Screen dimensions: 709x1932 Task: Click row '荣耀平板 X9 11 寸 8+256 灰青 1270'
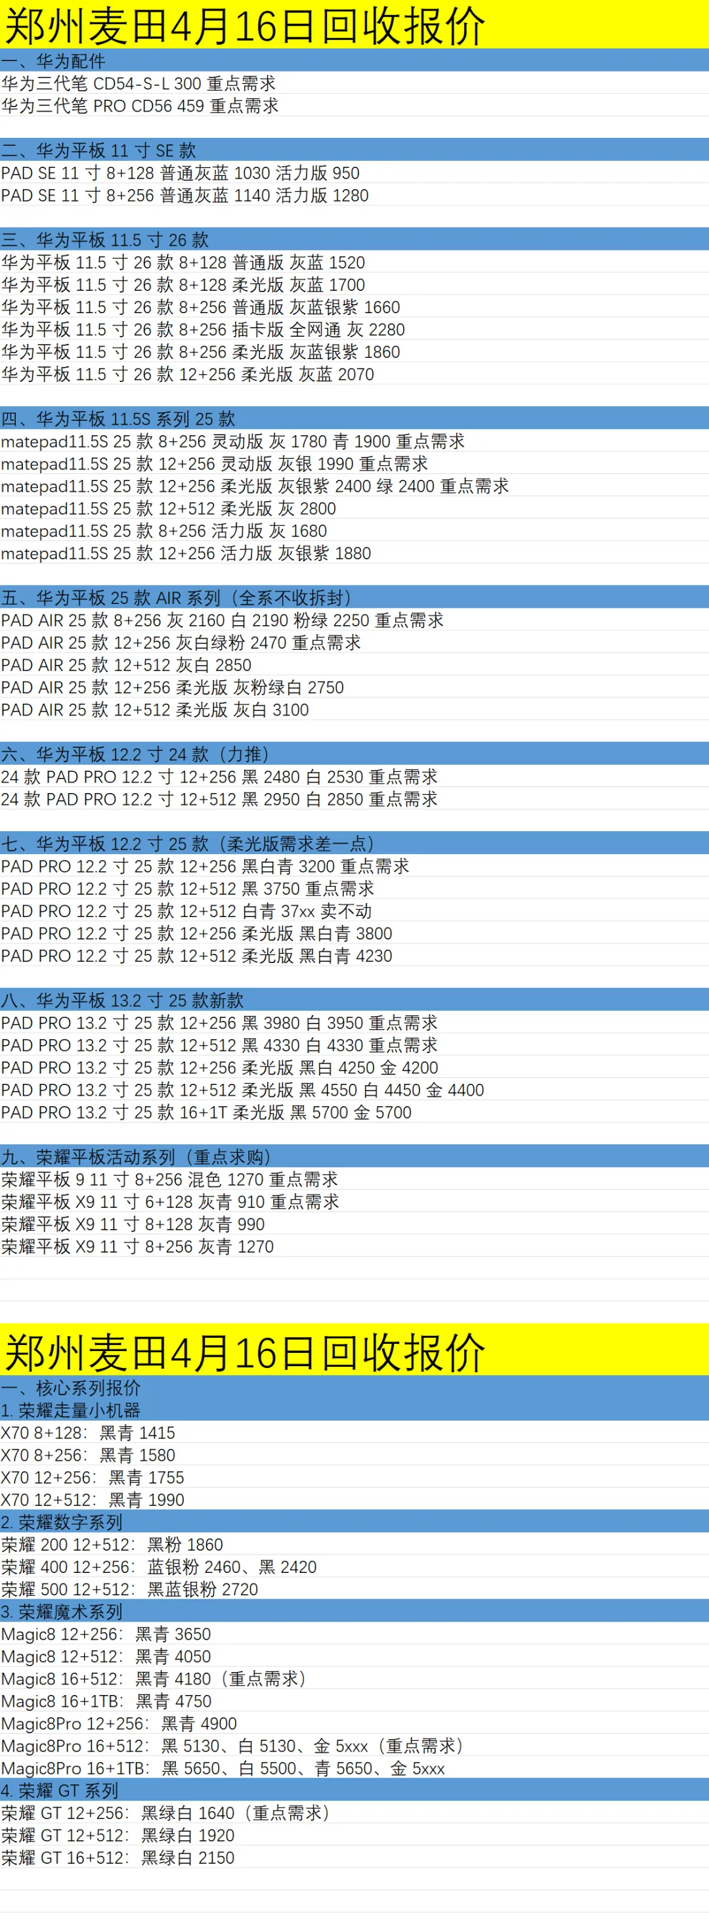point(354,1247)
